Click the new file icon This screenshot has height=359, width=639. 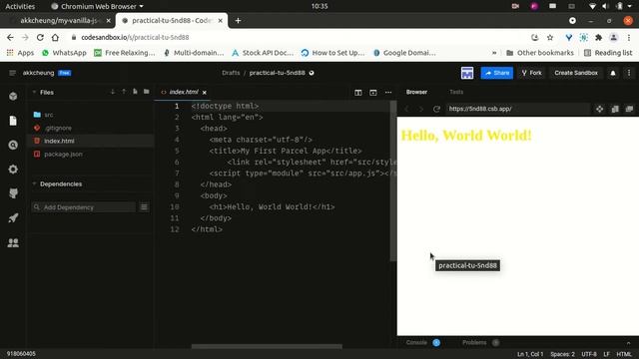135,92
